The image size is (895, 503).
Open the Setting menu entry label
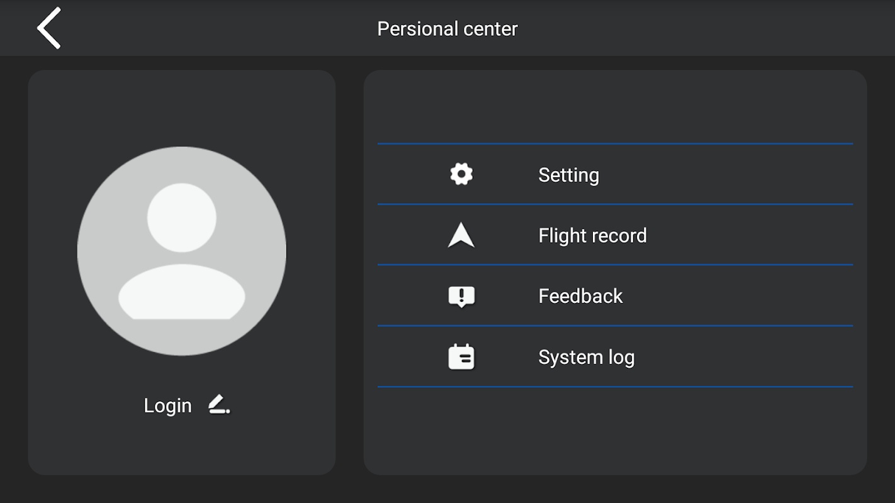[x=568, y=175]
